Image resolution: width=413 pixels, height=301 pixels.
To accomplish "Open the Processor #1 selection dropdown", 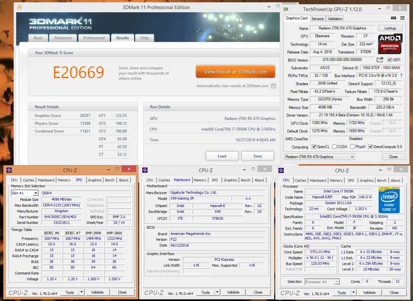I will coord(322,282).
